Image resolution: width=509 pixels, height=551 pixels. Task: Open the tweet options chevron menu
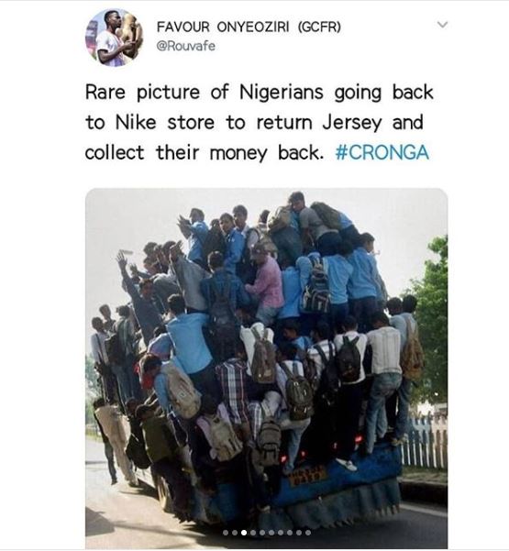click(442, 25)
